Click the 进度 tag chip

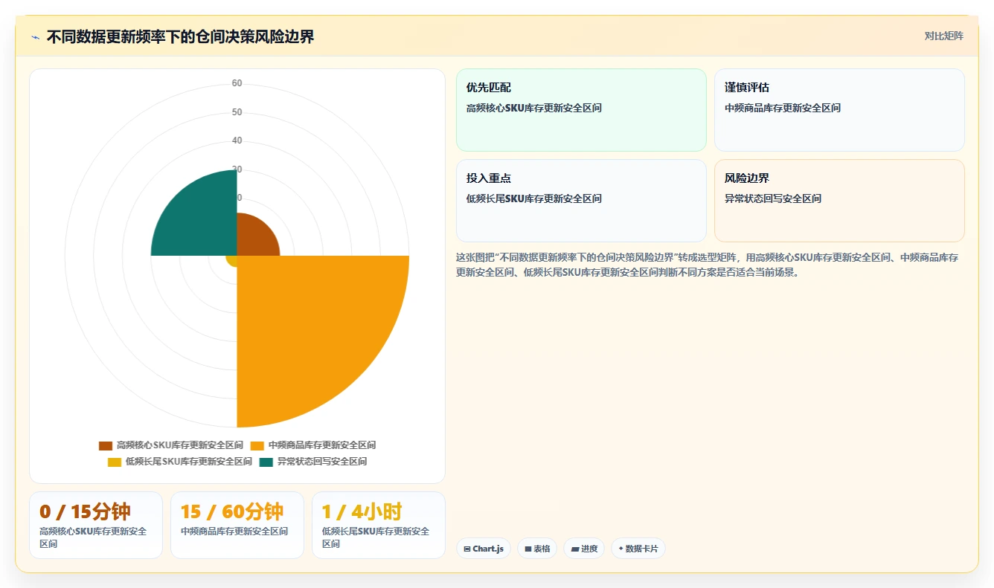coord(584,549)
